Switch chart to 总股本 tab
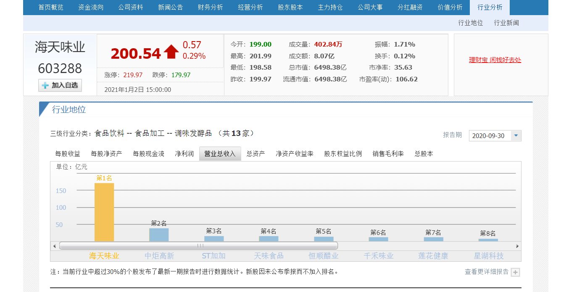The width and height of the screenshot is (561, 292). click(424, 154)
